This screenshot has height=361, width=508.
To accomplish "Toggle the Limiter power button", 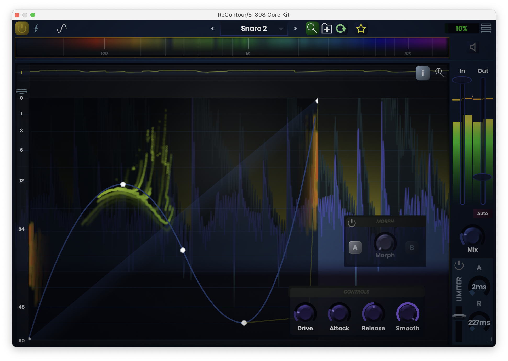I will pos(459,266).
